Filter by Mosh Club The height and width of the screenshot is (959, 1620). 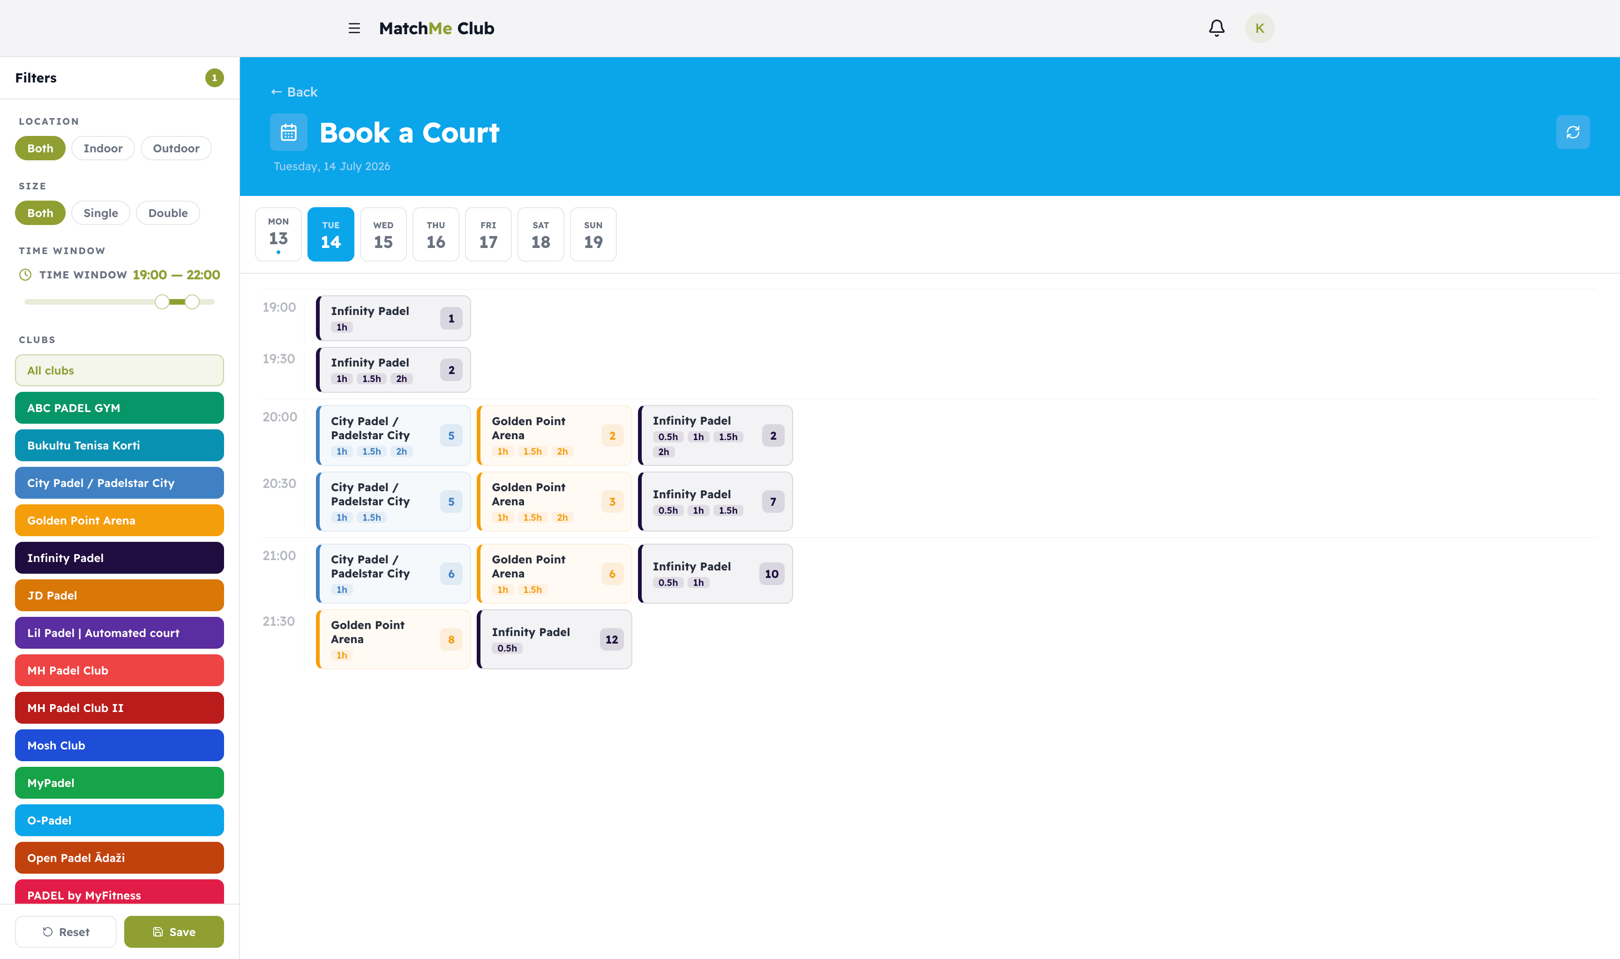click(120, 745)
